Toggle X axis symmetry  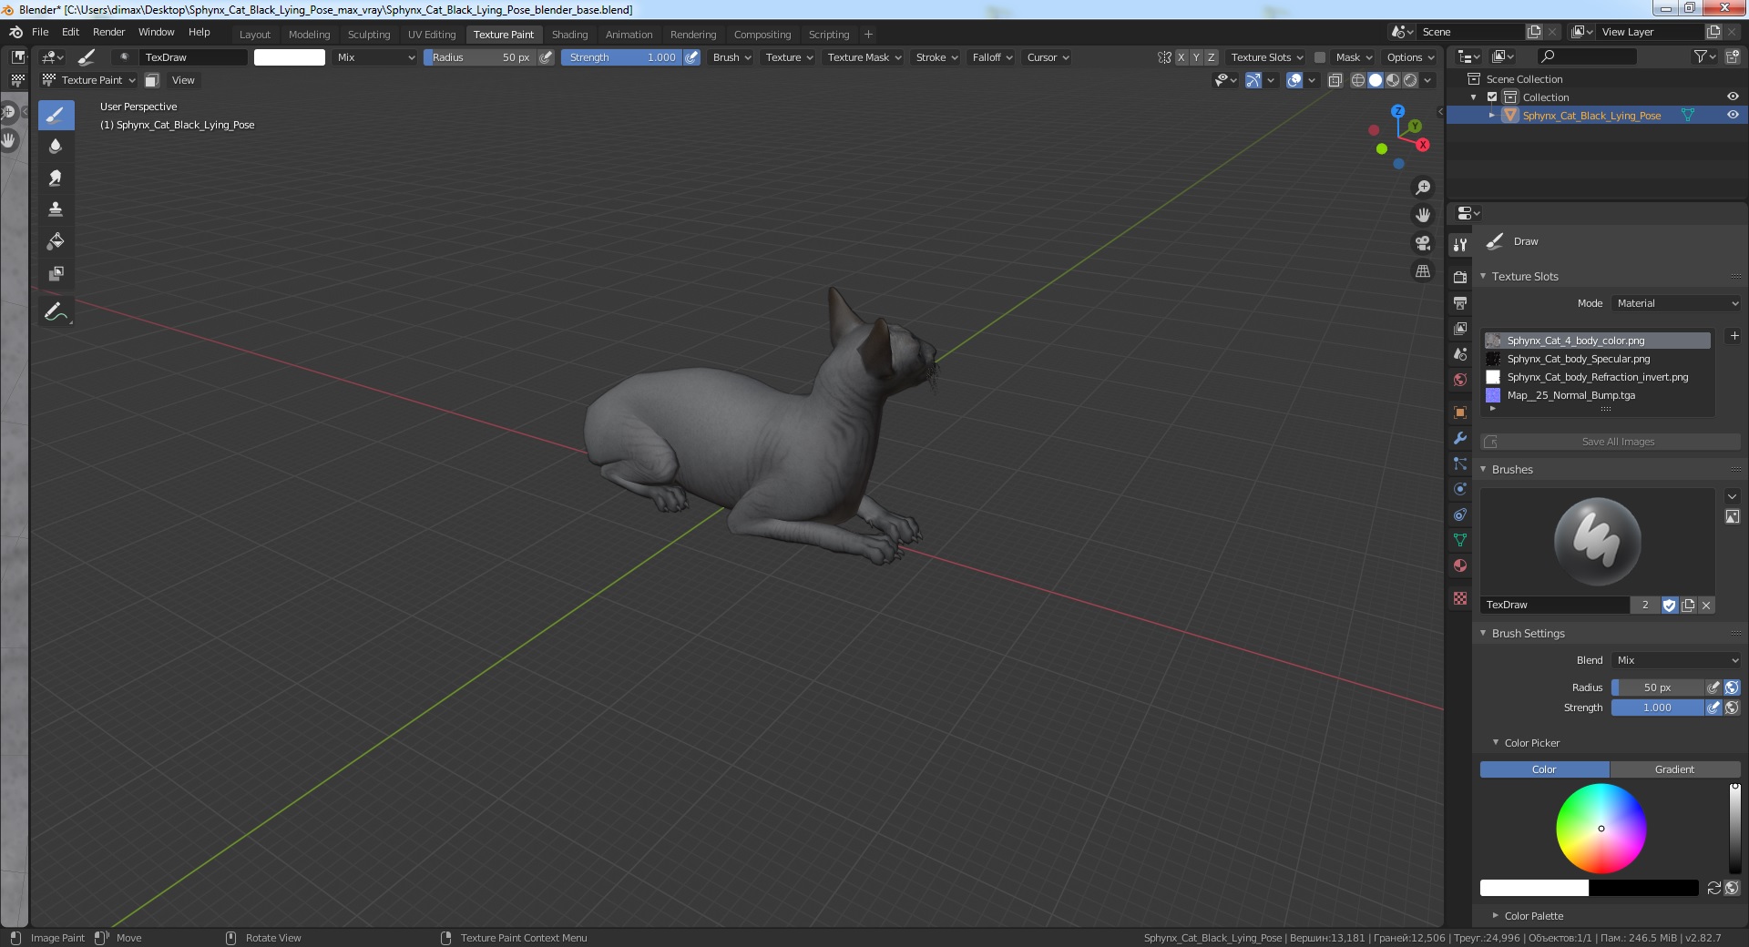click(x=1181, y=57)
